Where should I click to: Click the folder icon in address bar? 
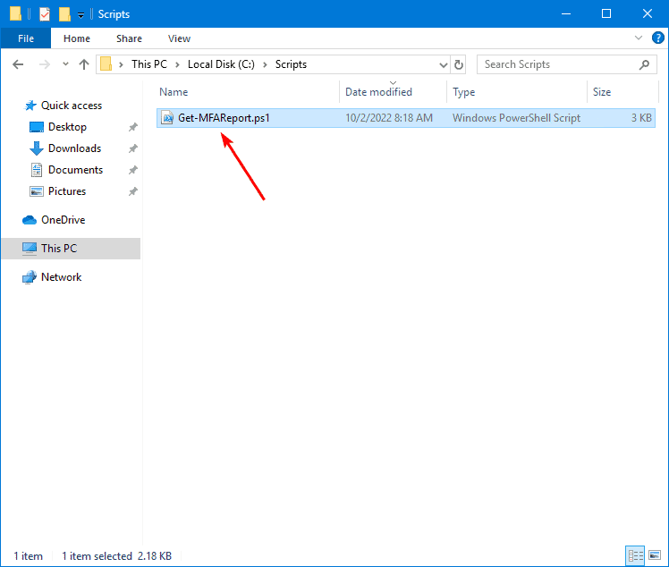(106, 64)
